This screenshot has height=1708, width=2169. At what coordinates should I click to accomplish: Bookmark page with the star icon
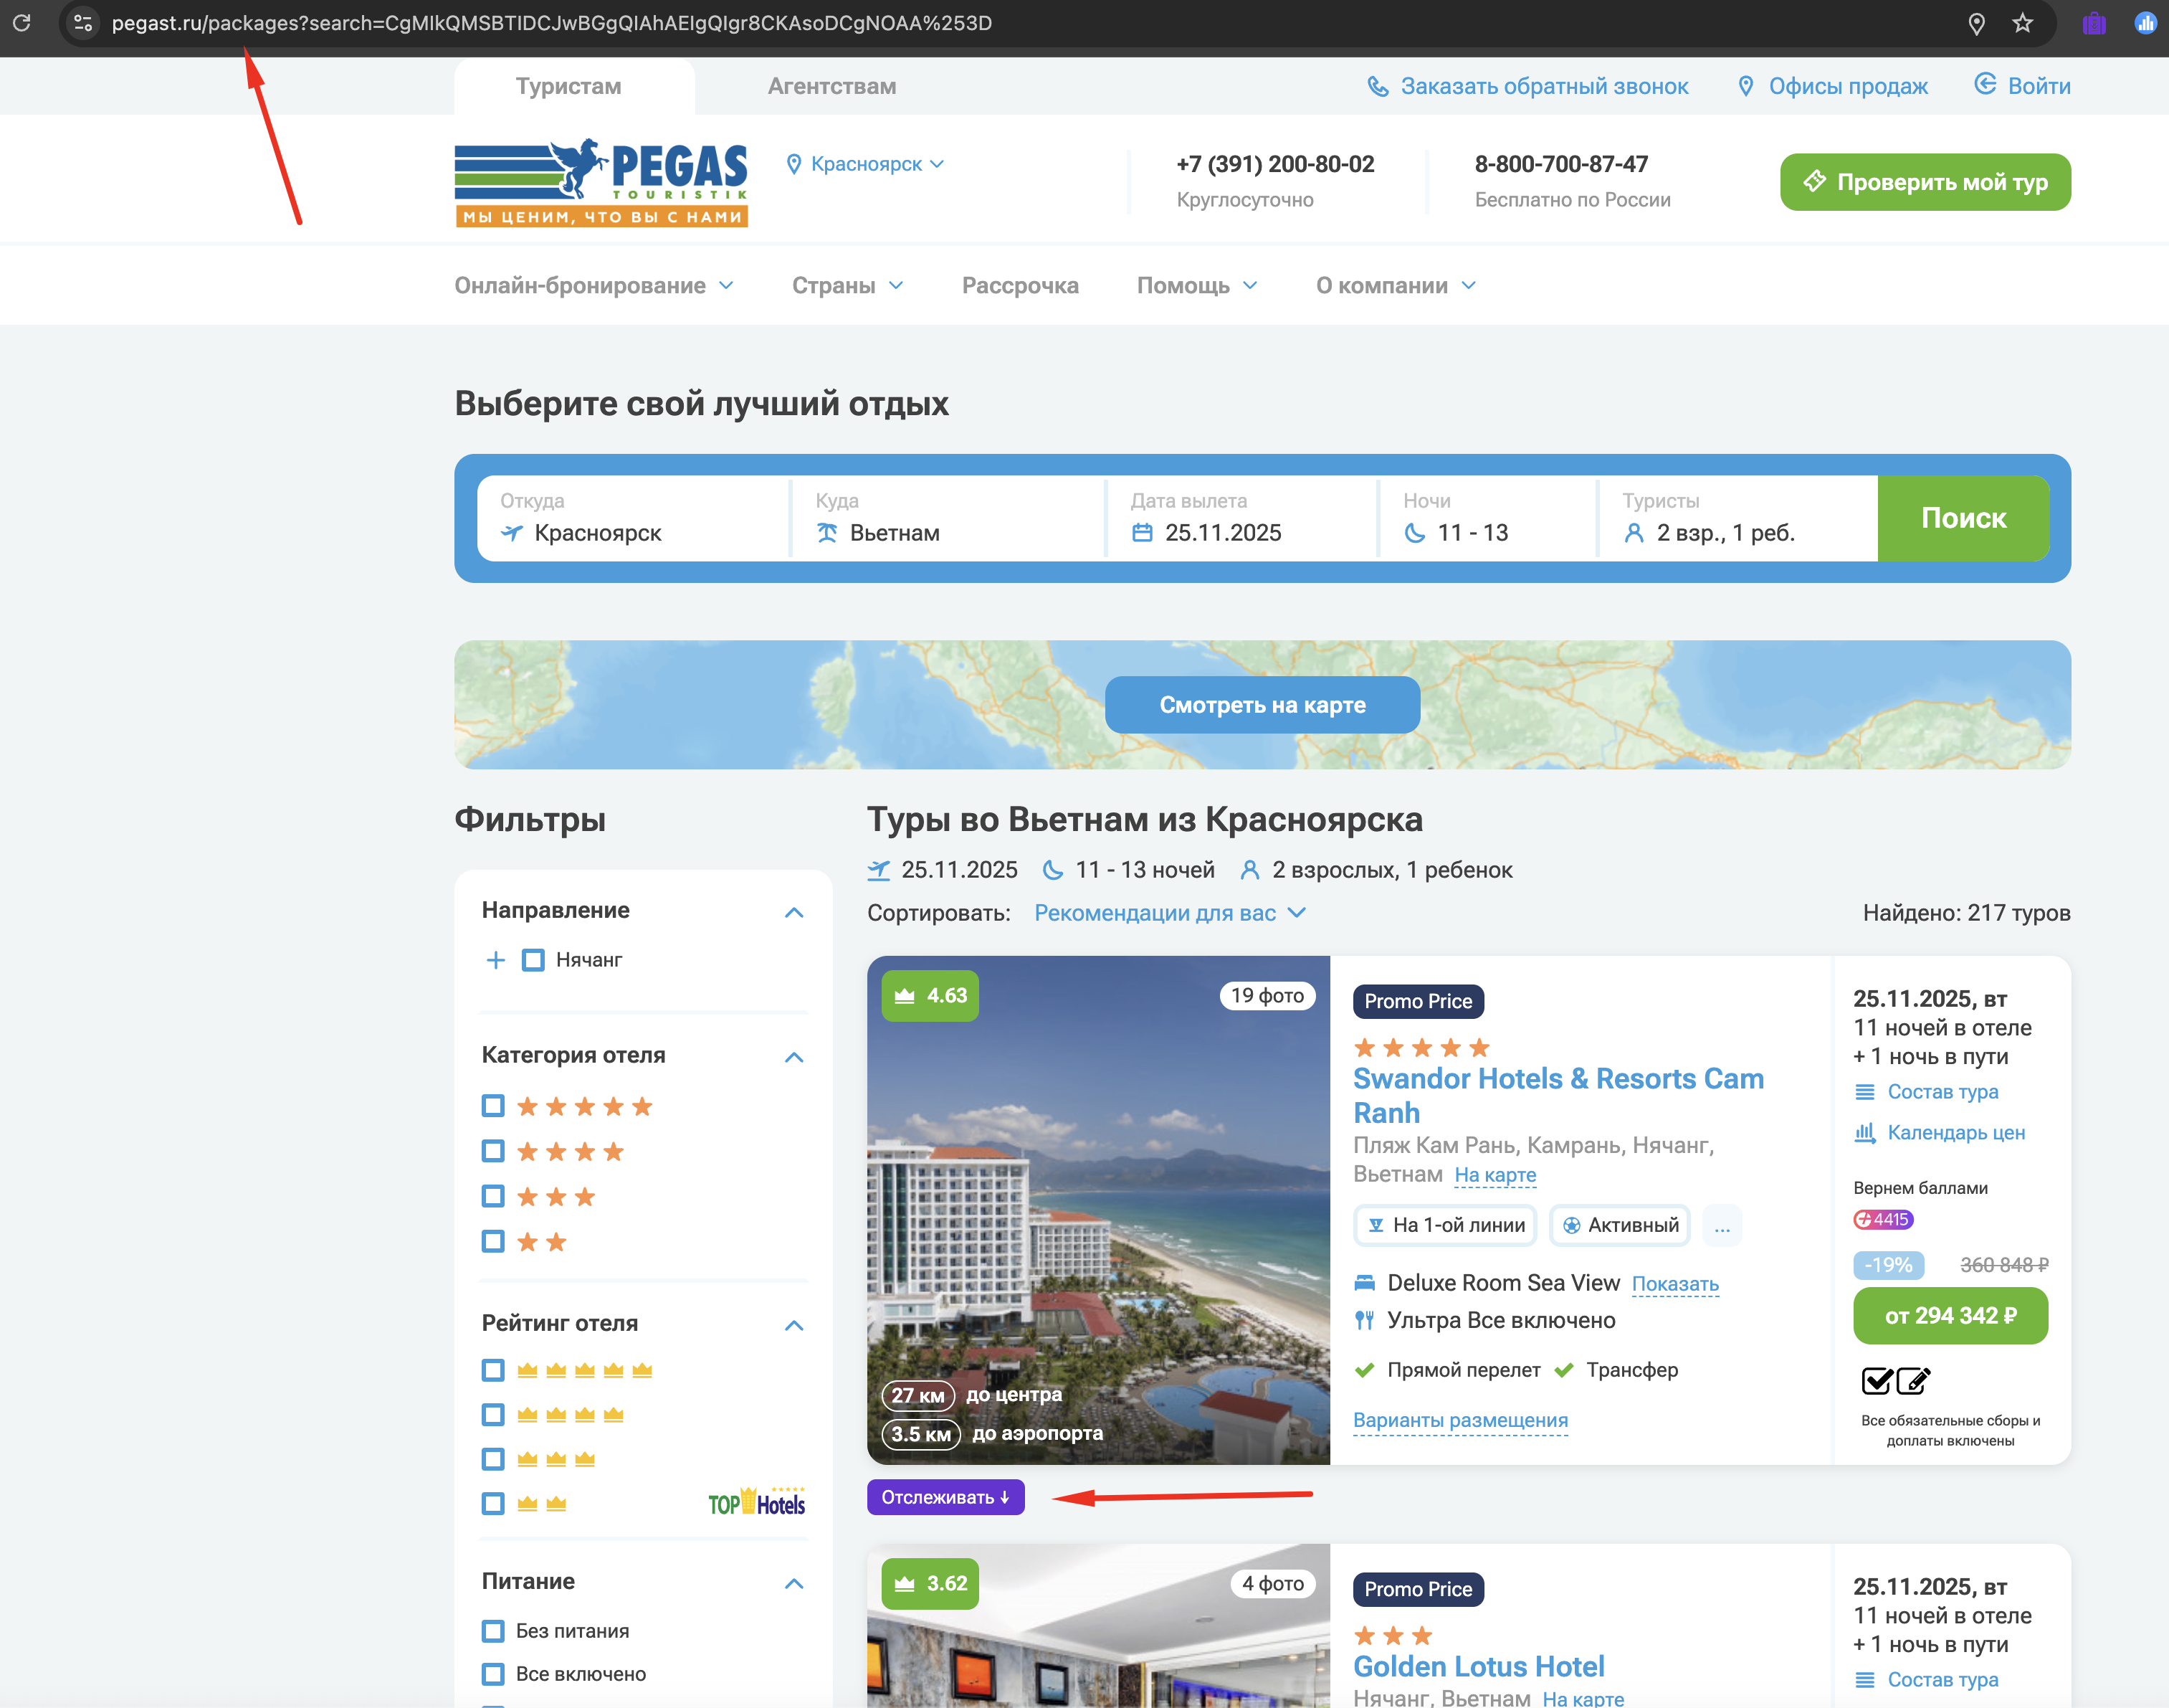[2022, 23]
